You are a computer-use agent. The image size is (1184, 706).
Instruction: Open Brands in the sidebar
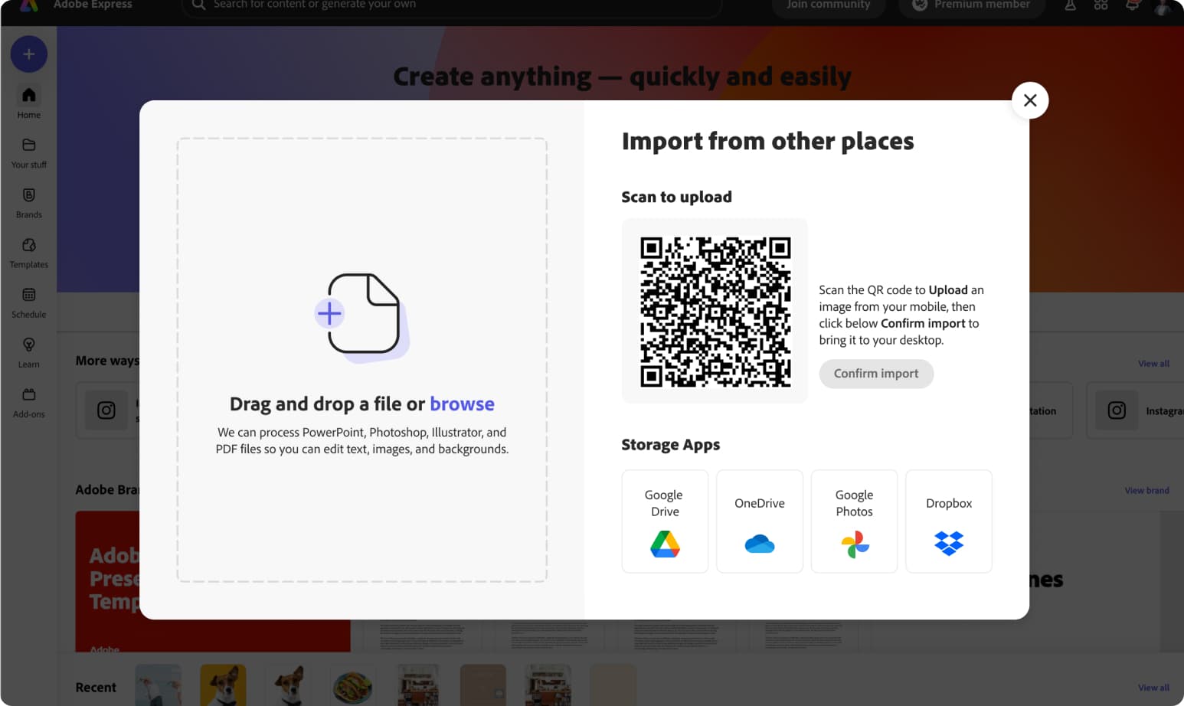tap(29, 203)
